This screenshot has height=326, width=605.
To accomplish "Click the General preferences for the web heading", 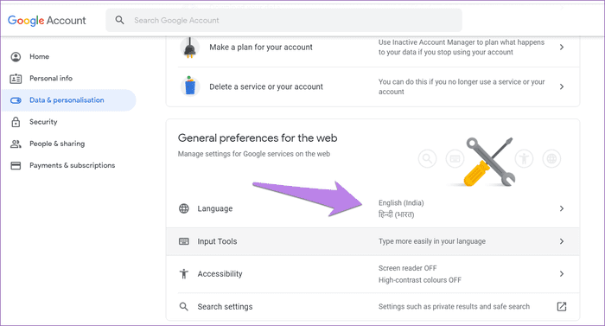I will click(x=258, y=137).
